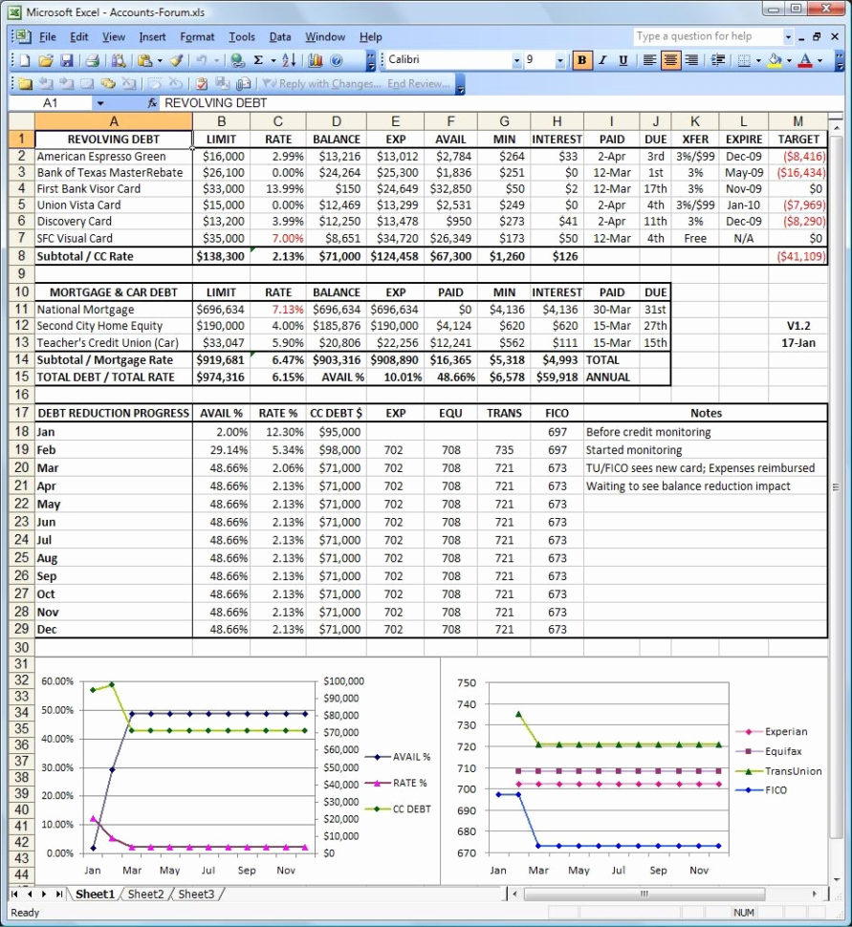This screenshot has width=852, height=927.
Task: Open the font color dropdown arrow
Action: 819,59
